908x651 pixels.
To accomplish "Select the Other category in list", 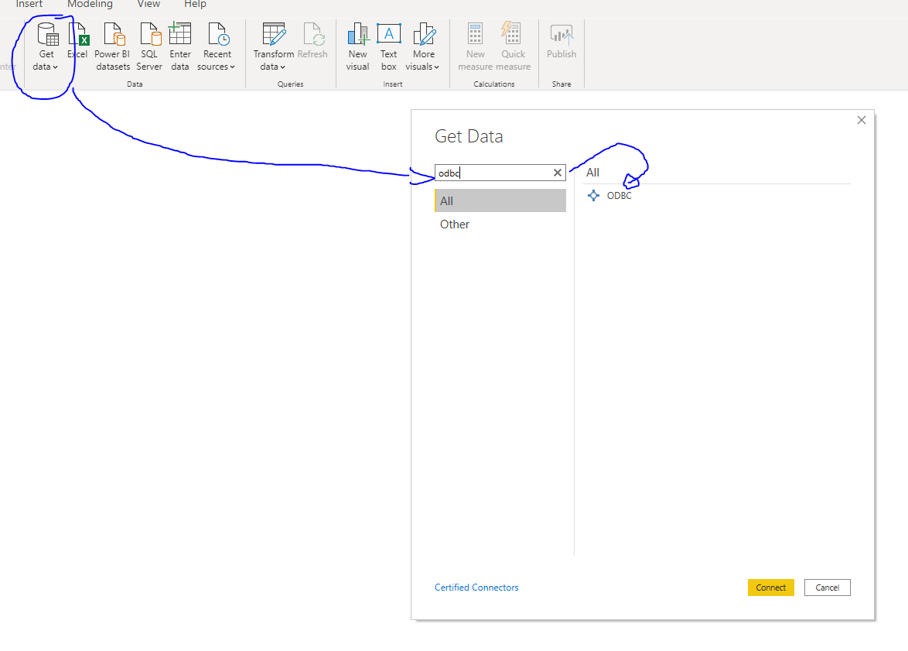I will click(x=455, y=224).
